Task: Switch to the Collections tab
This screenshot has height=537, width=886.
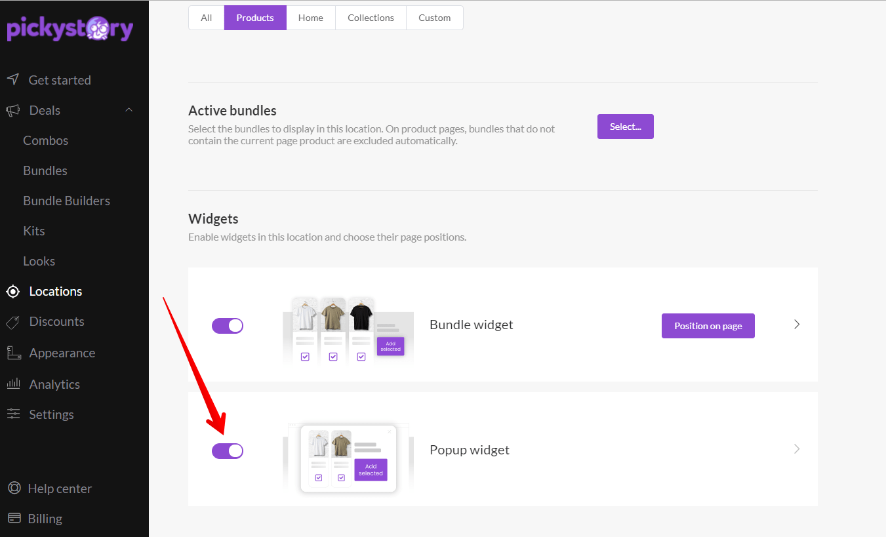Action: coord(371,18)
